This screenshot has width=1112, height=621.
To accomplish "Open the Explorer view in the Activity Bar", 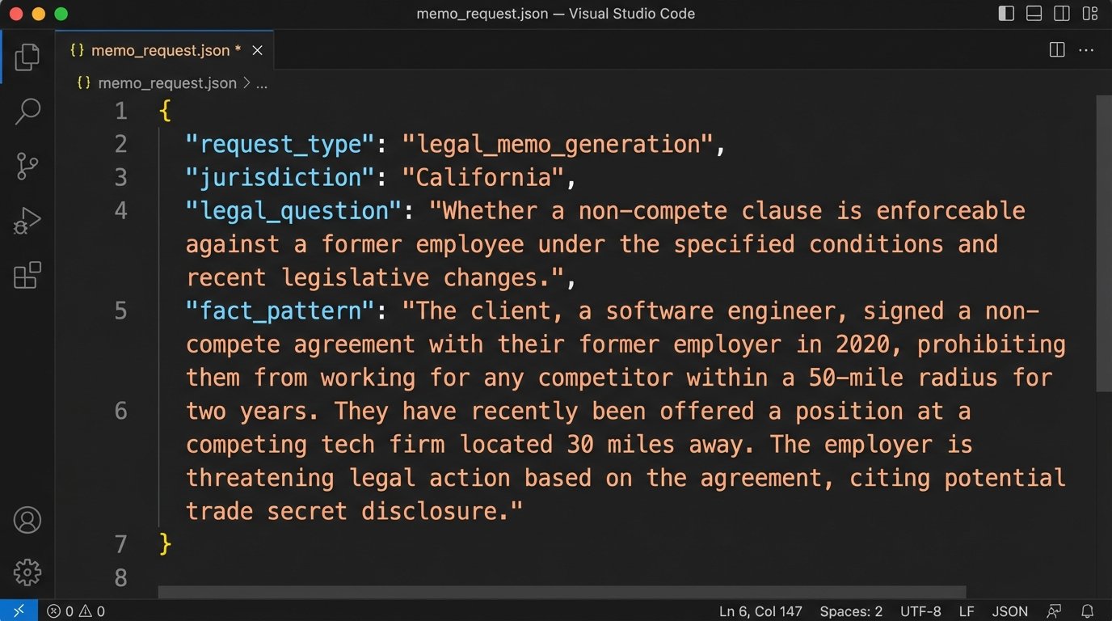I will (27, 56).
